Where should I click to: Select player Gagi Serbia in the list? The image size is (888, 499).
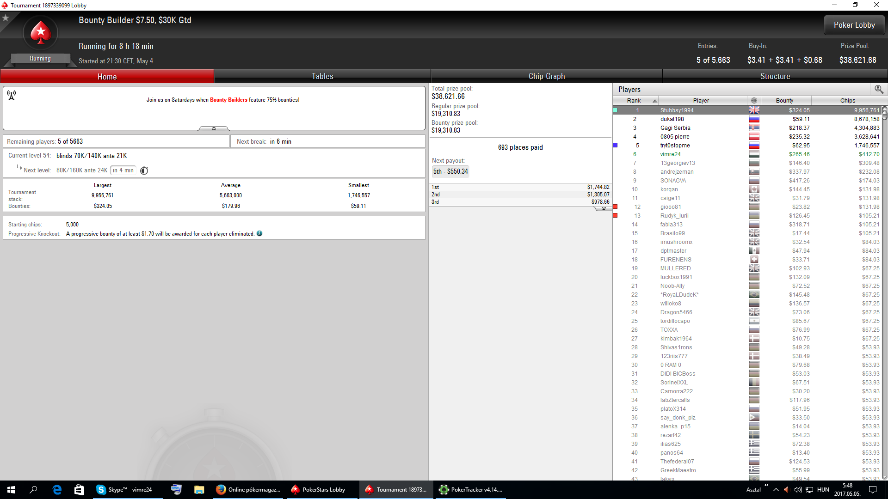747,128
